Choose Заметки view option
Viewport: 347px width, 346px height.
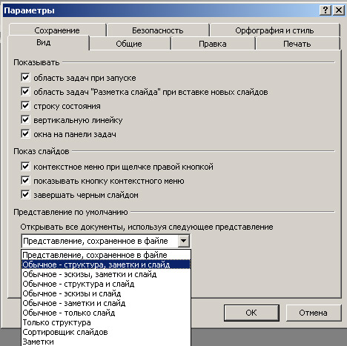tap(106, 342)
